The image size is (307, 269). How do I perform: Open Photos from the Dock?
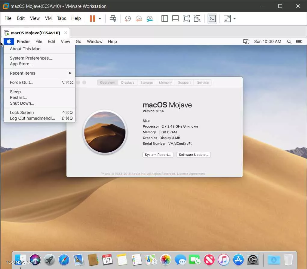[165, 260]
